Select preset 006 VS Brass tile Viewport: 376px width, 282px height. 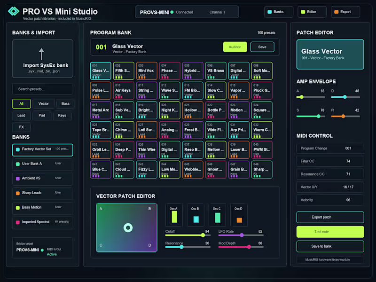pyautogui.click(x=216, y=71)
